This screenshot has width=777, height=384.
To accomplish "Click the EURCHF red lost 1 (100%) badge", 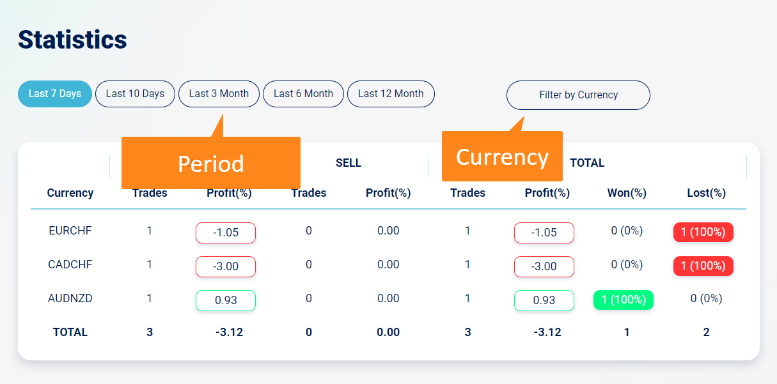I will [703, 232].
